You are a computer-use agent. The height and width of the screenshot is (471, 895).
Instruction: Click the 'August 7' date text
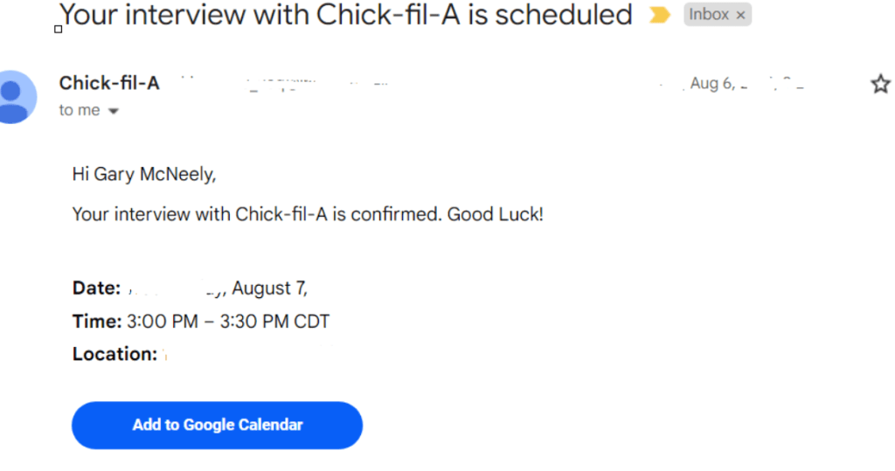point(269,288)
